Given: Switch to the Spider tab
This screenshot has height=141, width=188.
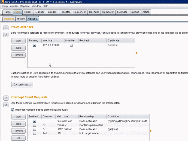Looking at the screenshot, I should click(28, 12).
